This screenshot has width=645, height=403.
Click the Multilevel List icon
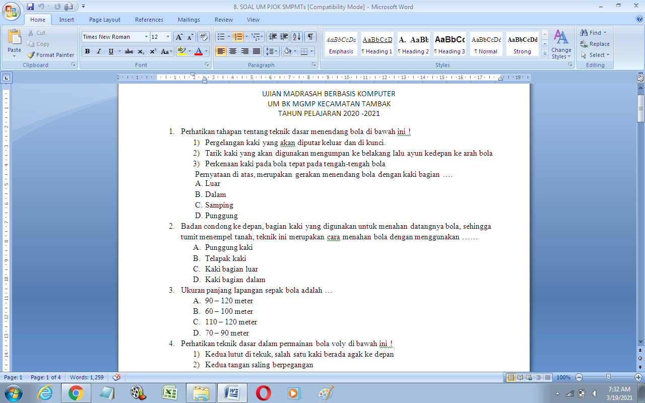pyautogui.click(x=256, y=37)
